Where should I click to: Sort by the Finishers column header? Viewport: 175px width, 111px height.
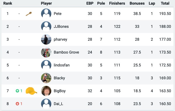click(x=117, y=3)
